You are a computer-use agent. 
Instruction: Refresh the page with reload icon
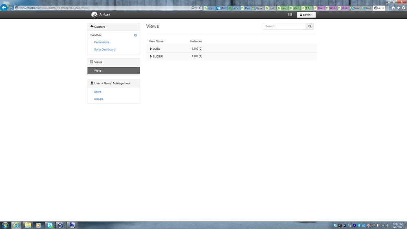point(200,8)
